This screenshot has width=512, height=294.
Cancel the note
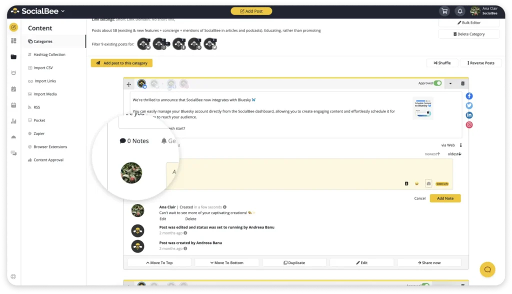pos(419,198)
